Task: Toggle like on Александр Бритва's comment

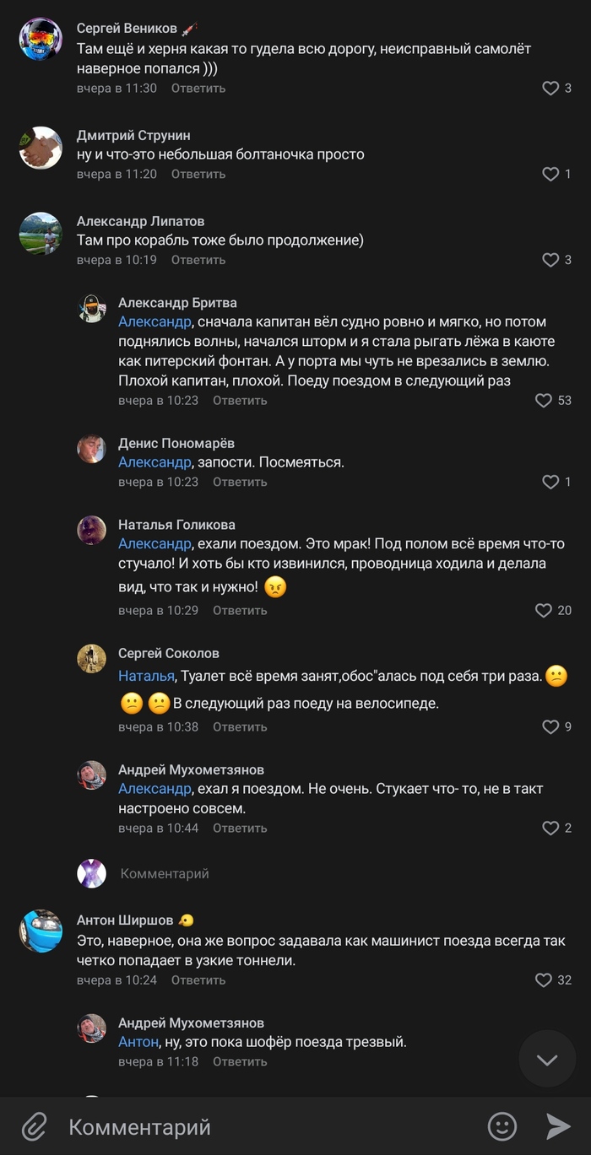Action: coord(544,401)
